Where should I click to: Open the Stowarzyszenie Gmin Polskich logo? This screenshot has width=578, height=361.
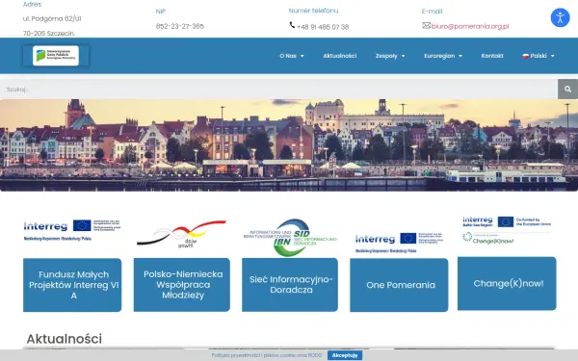[x=56, y=56]
